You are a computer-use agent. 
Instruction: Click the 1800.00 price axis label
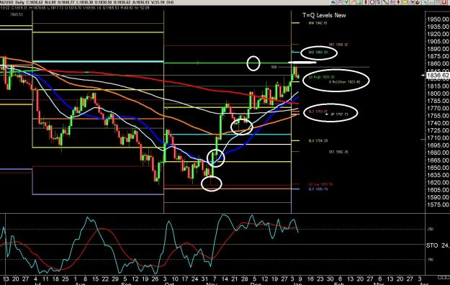pos(438,94)
